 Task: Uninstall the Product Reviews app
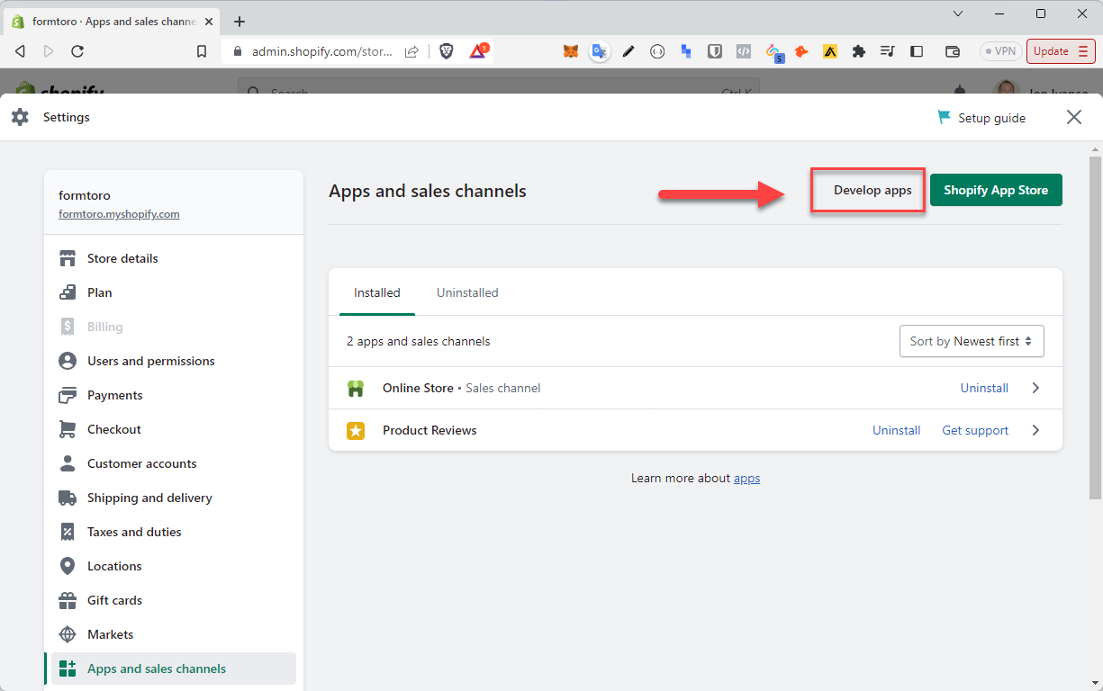click(x=896, y=430)
